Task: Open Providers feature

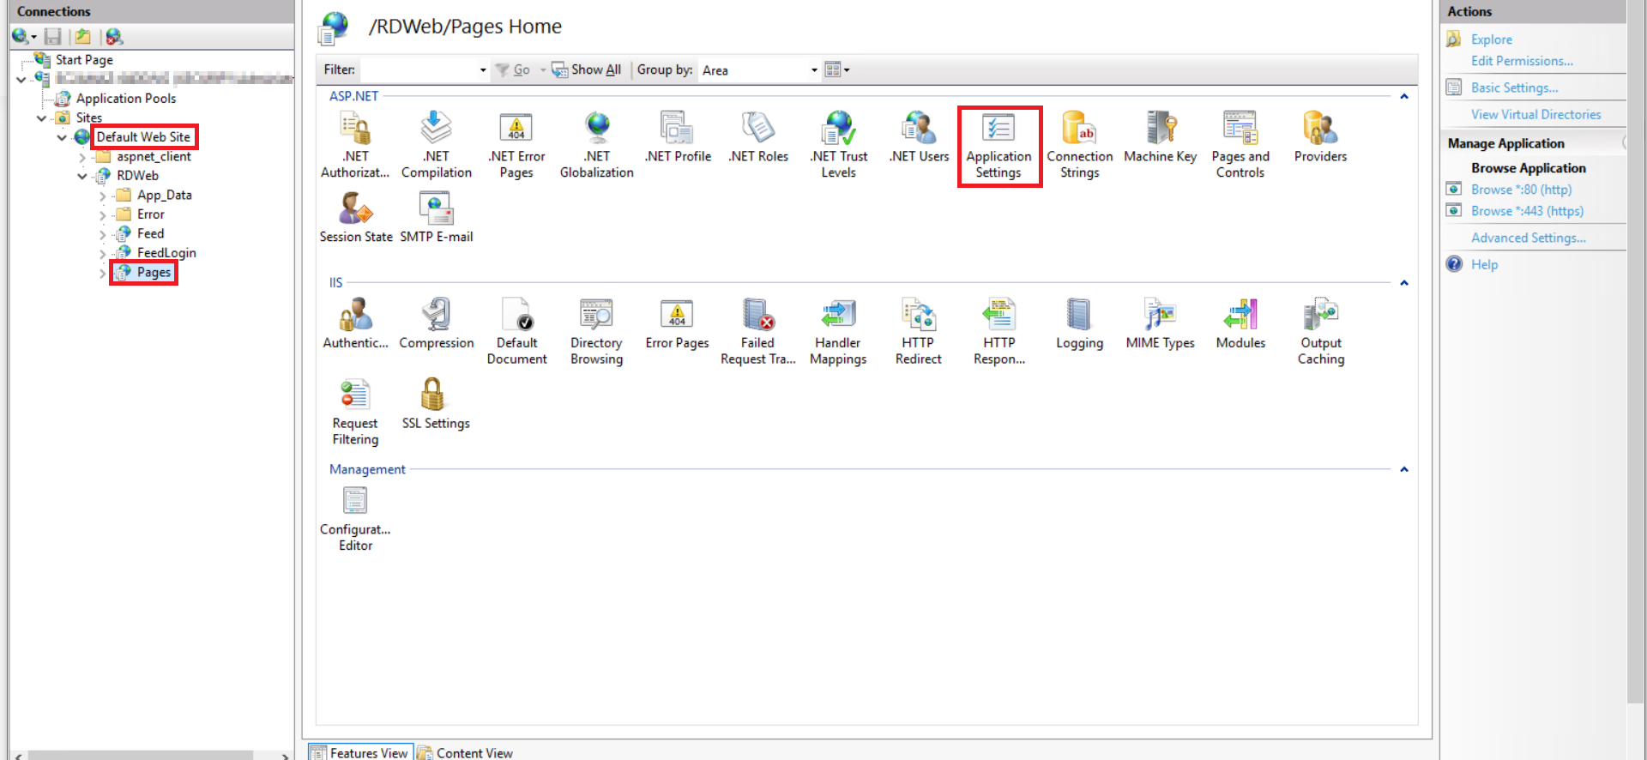Action: pos(1321,137)
